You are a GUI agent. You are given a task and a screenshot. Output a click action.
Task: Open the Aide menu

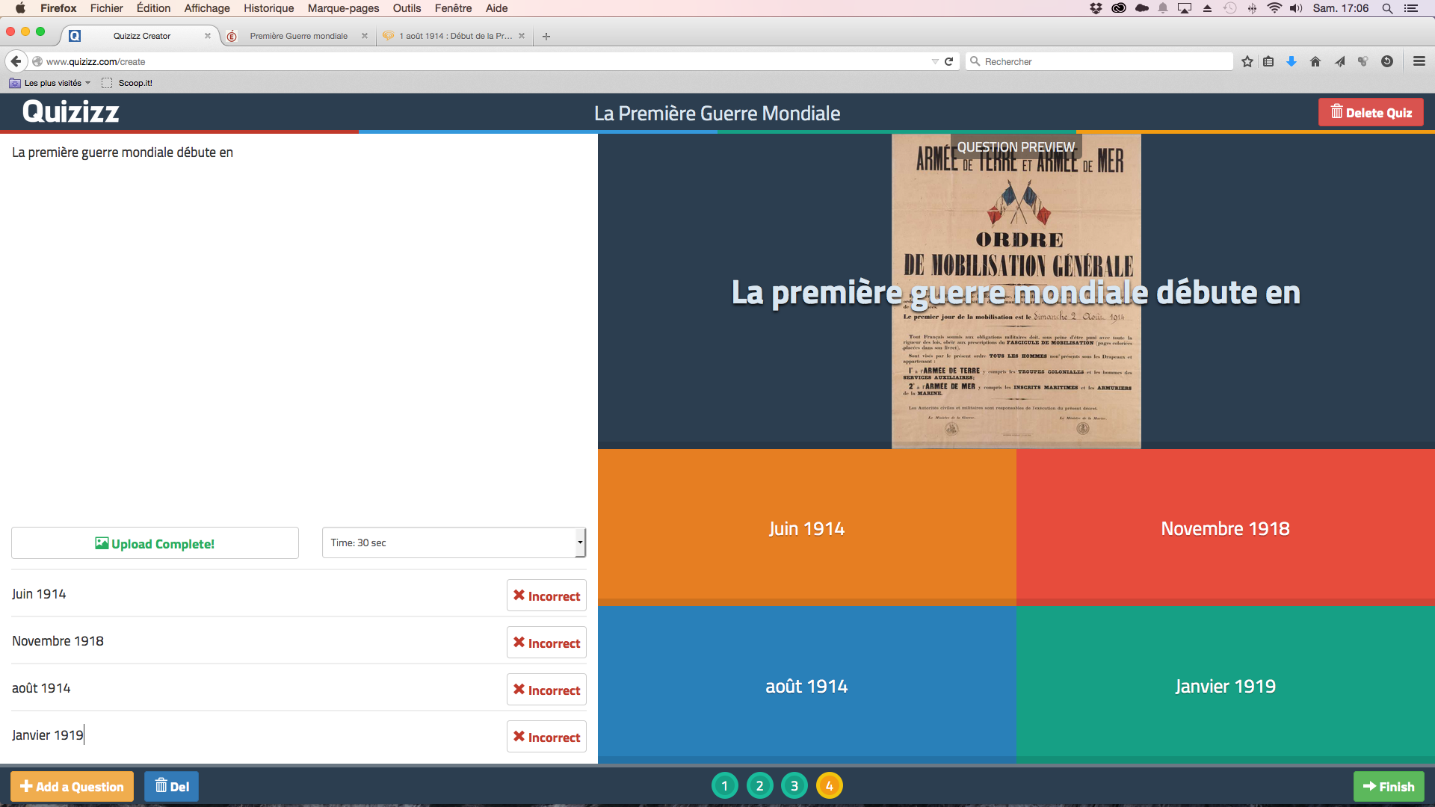tap(496, 8)
